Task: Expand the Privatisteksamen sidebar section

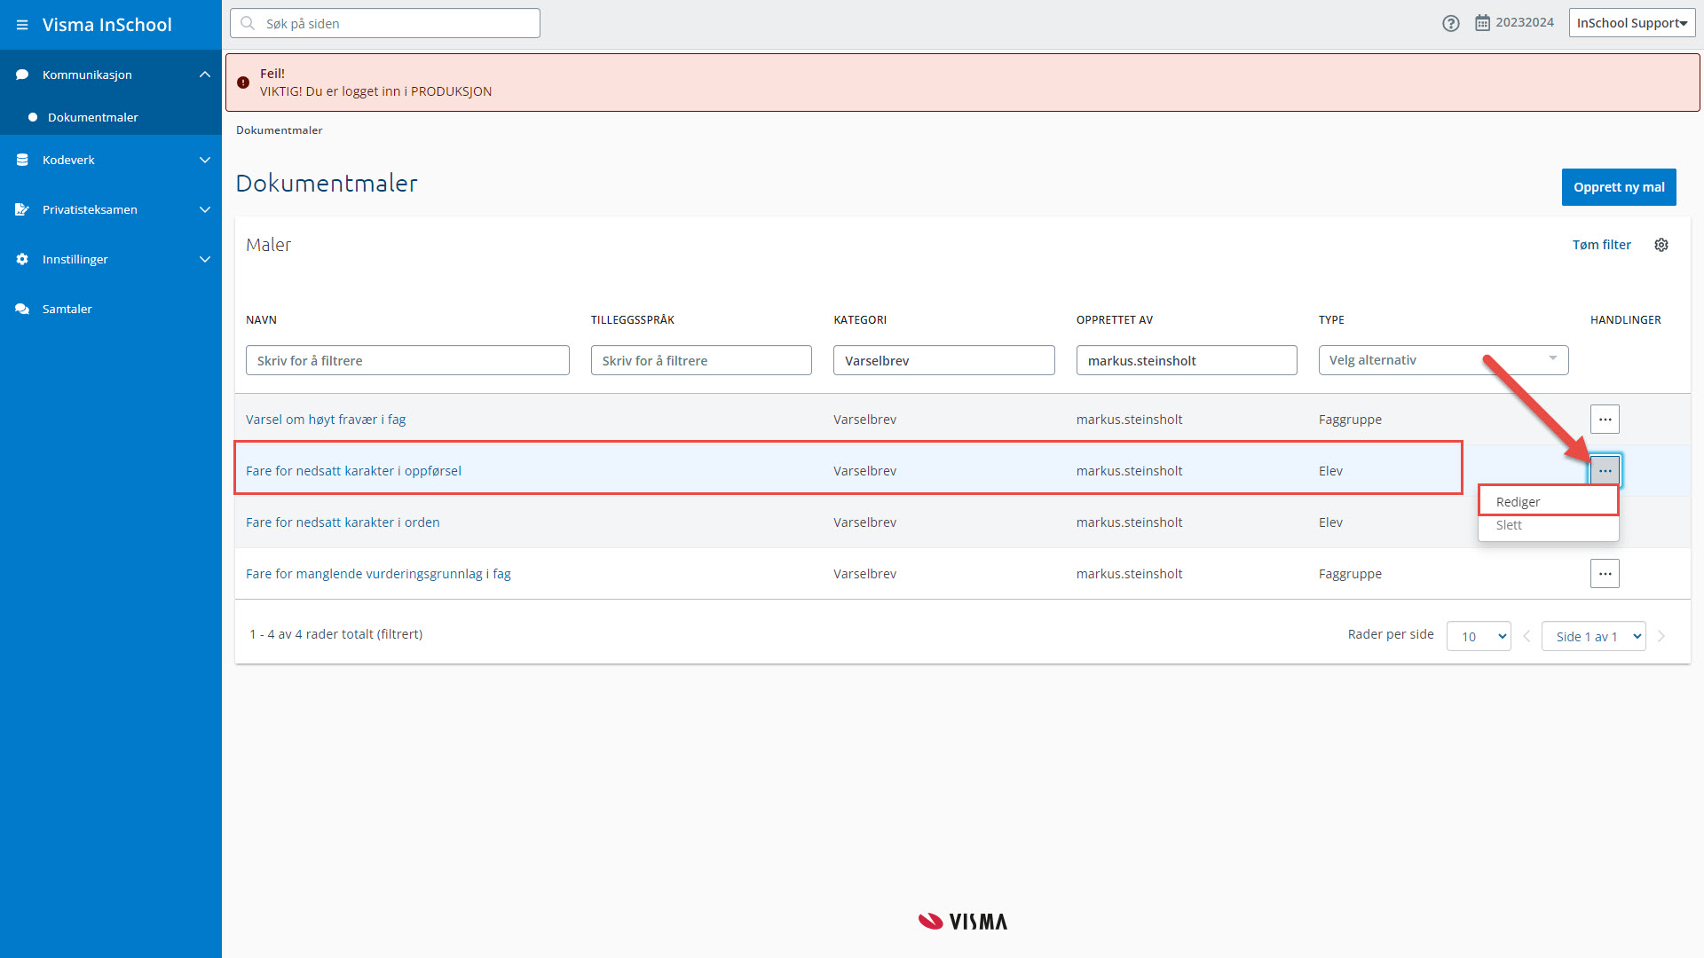Action: 205,210
